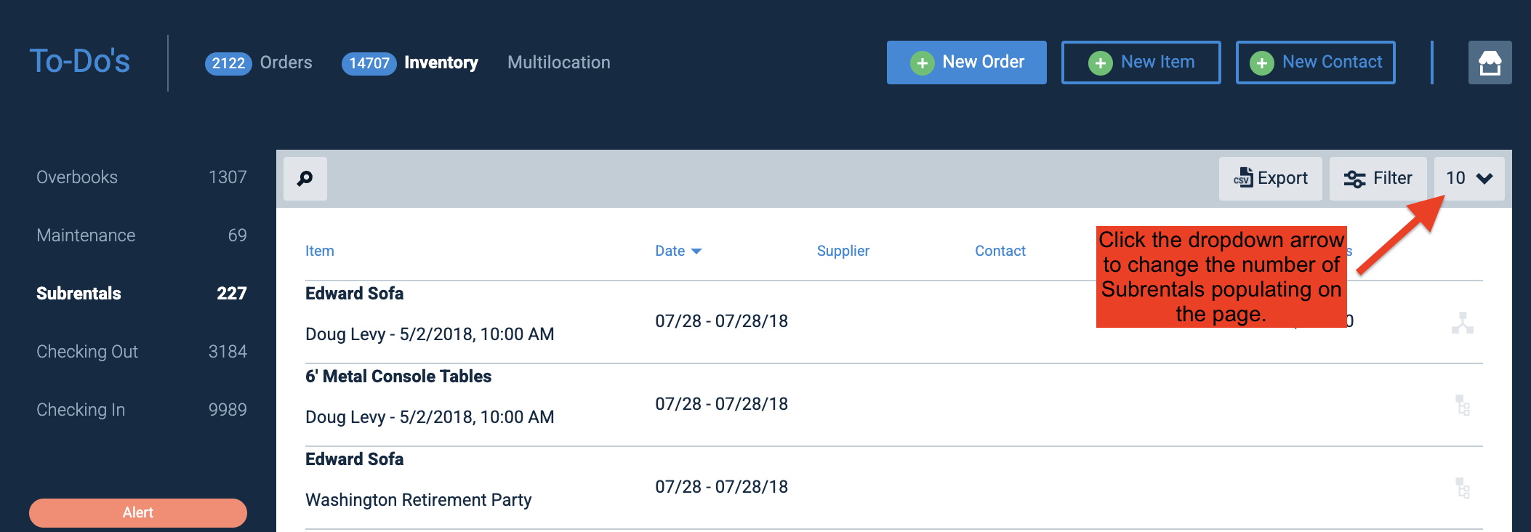Viewport: 1531px width, 532px height.
Task: Select the Subrentals to-do list
Action: [x=141, y=294]
